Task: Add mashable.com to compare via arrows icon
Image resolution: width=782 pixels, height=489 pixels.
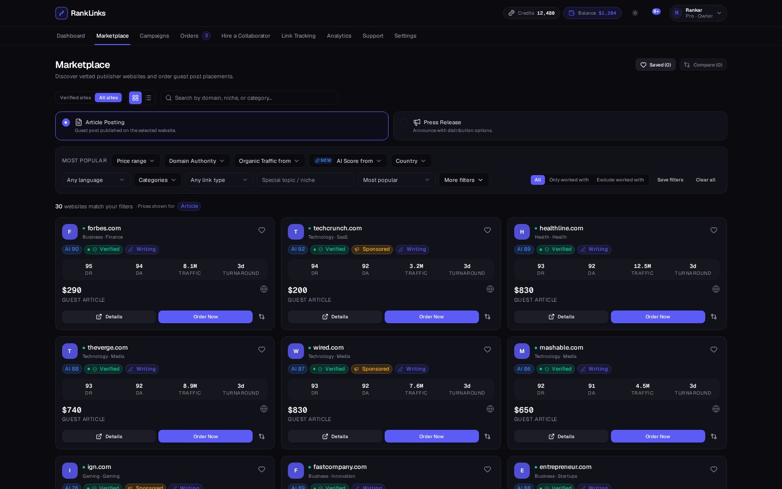Action: (x=714, y=436)
